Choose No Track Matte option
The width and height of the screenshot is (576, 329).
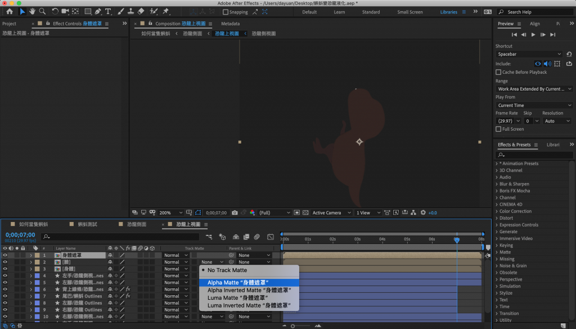point(249,270)
